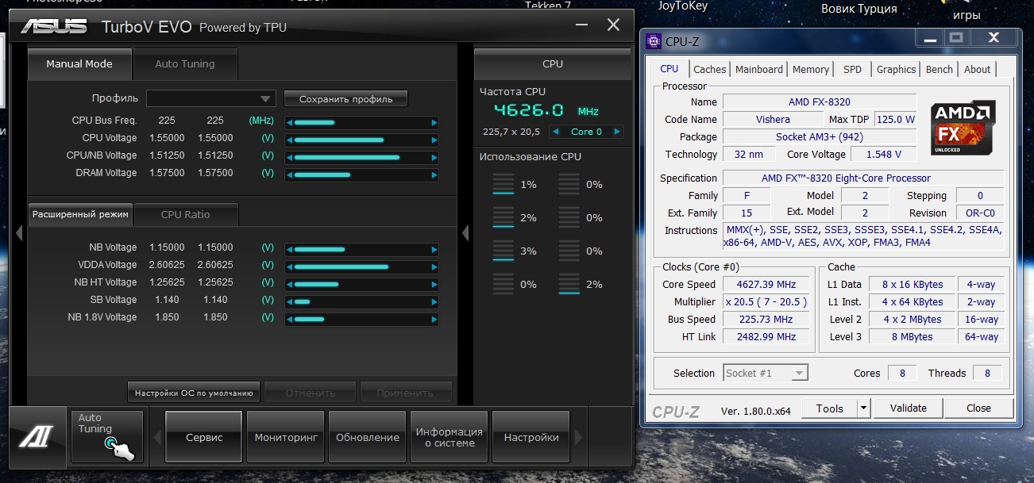Open the Memory tab in CPU-Z
1034x483 pixels.
click(x=811, y=69)
